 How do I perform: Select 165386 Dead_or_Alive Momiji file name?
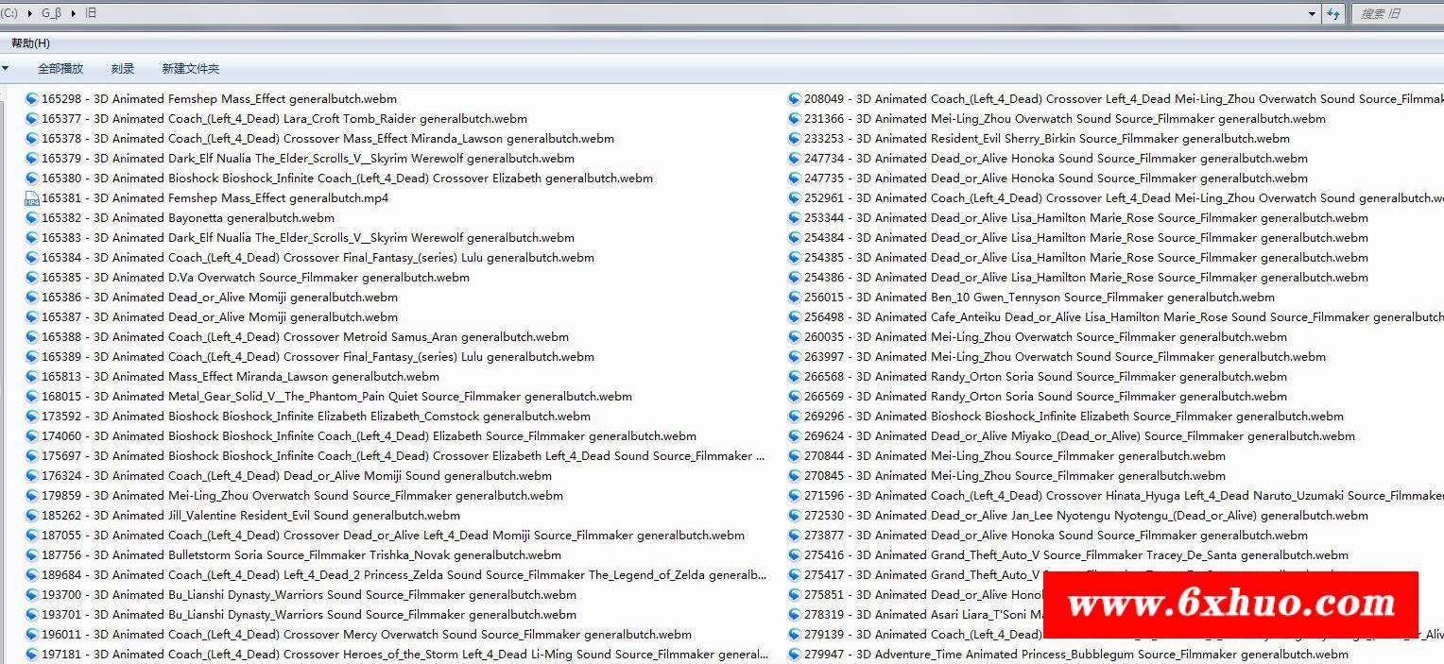pos(220,297)
